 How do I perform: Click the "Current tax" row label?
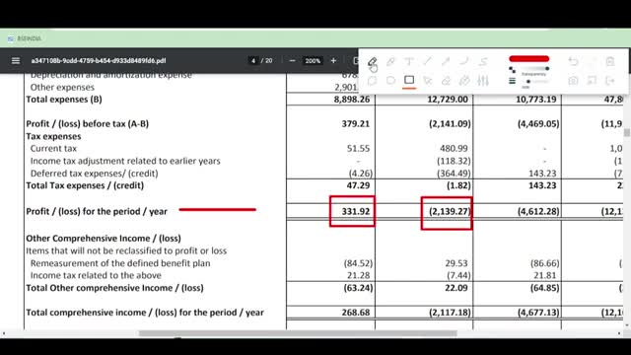(x=53, y=148)
